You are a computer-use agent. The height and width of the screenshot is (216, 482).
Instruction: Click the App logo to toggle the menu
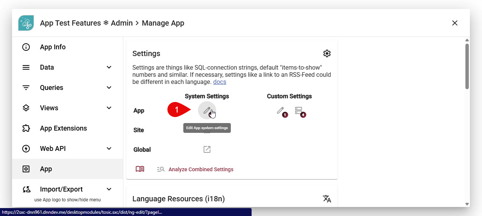pyautogui.click(x=26, y=23)
